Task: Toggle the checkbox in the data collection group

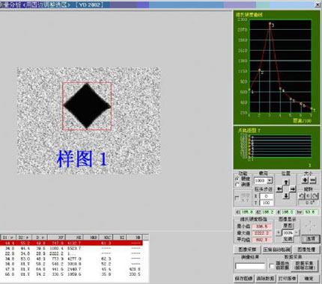Action: pyautogui.click(x=272, y=266)
